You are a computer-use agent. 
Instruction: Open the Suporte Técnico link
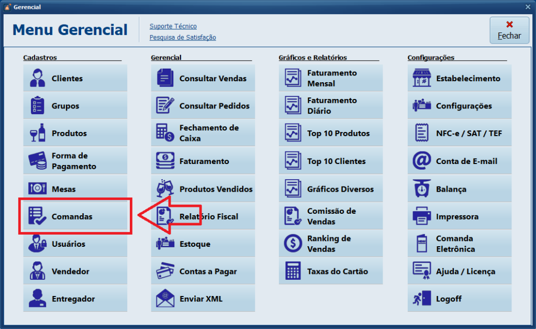pyautogui.click(x=173, y=26)
